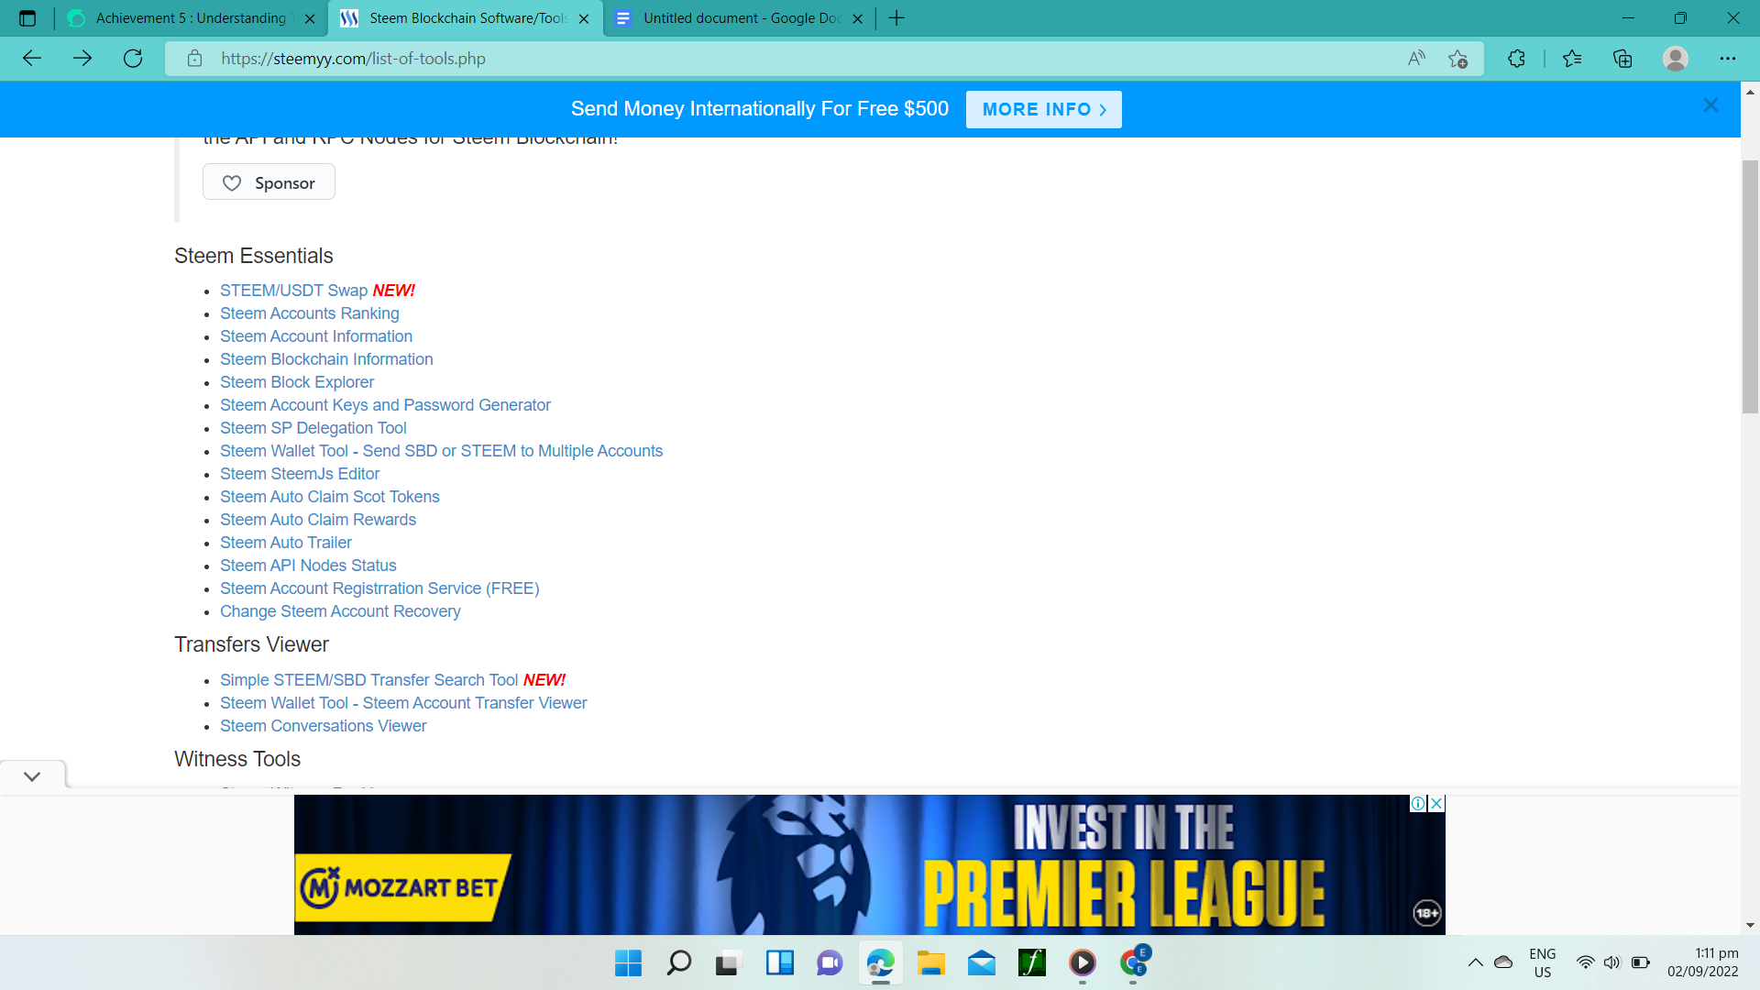1760x990 pixels.
Task: Reload the steemyy page
Action: coord(133,59)
